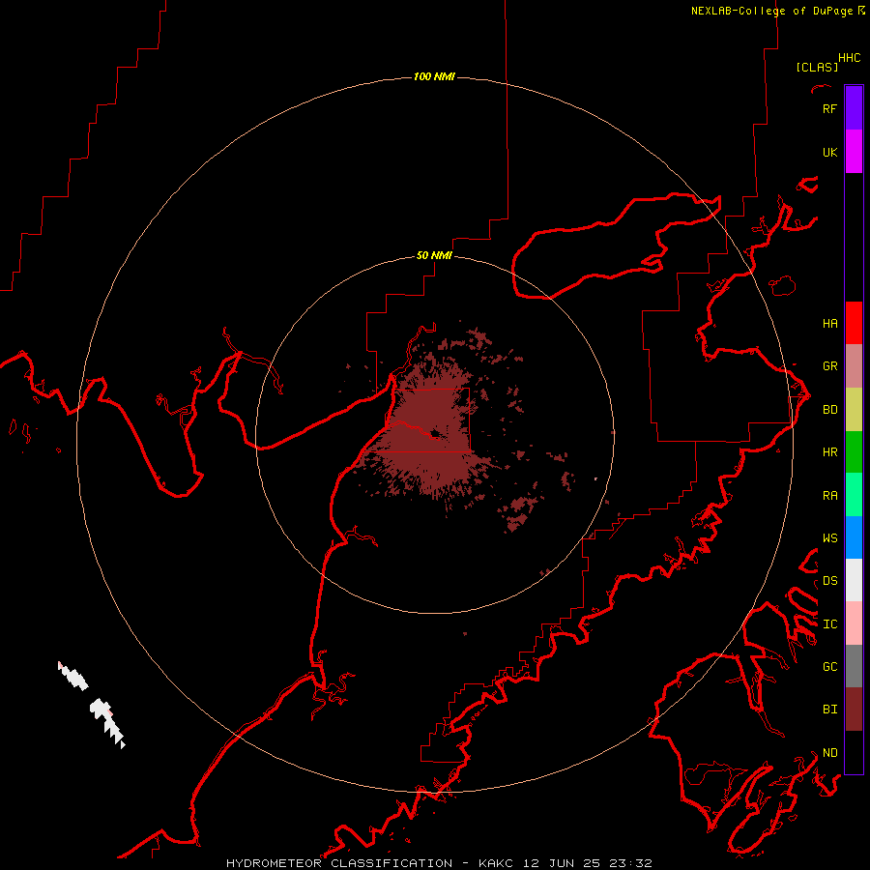This screenshot has height=870, width=870.
Task: Click the RF purple legend swatch
Action: coord(854,108)
